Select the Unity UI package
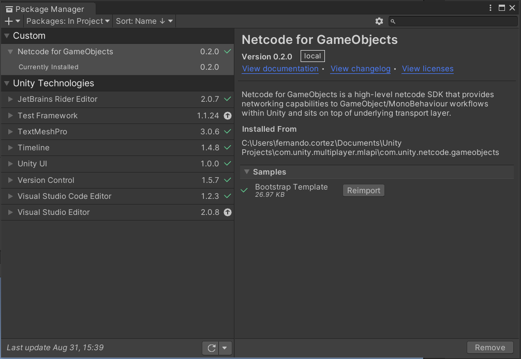This screenshot has width=521, height=359. point(117,164)
